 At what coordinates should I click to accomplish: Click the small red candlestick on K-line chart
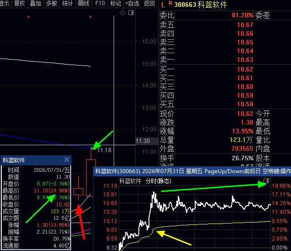pos(78,191)
